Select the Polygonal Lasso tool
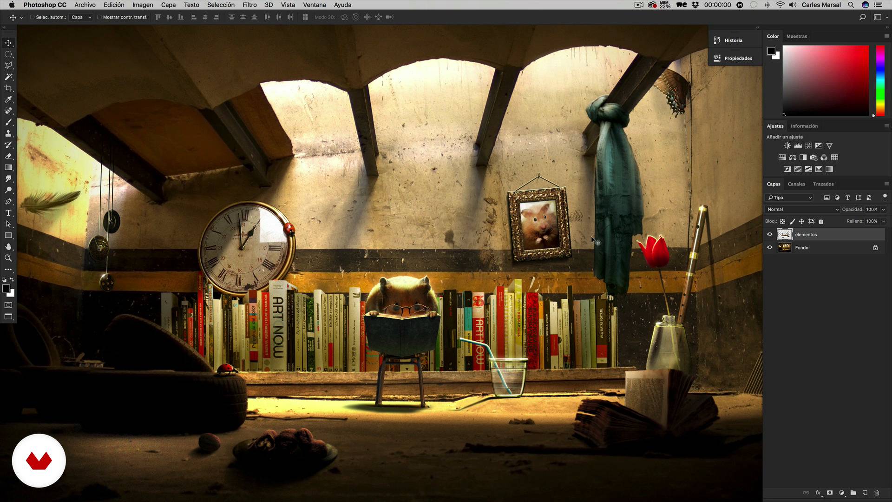The width and height of the screenshot is (892, 502). (x=8, y=66)
